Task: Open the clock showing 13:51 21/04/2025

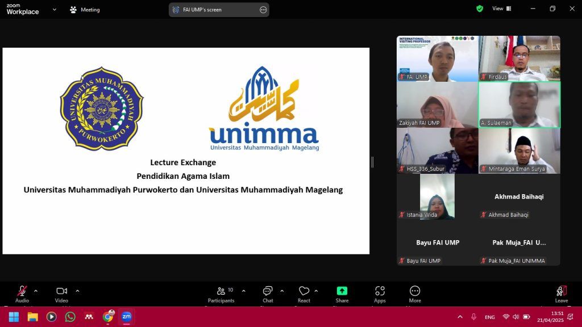Action: pos(550,317)
